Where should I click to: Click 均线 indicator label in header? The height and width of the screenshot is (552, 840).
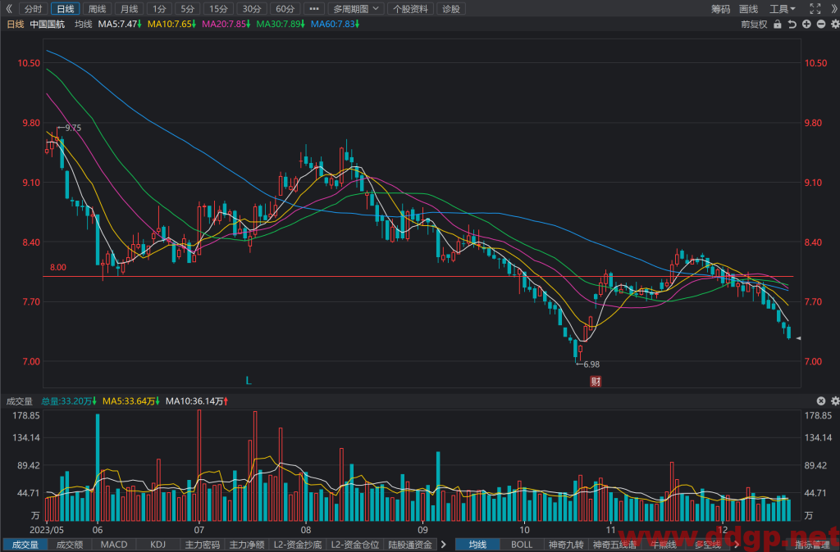click(83, 24)
